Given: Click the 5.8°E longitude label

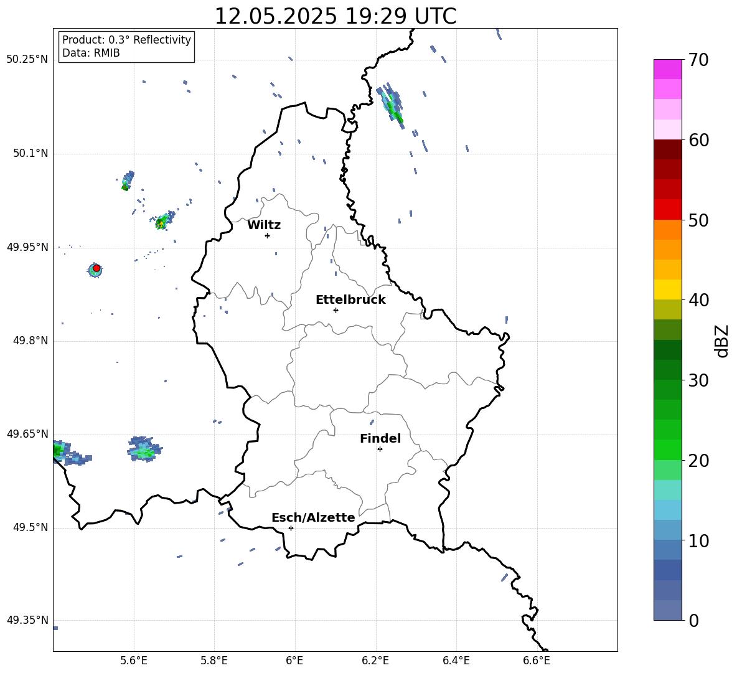Looking at the screenshot, I should tap(214, 661).
